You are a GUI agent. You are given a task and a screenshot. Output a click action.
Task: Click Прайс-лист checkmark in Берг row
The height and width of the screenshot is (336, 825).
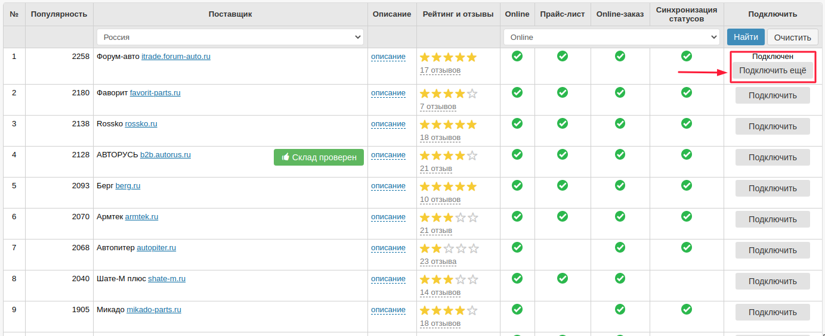click(x=563, y=185)
